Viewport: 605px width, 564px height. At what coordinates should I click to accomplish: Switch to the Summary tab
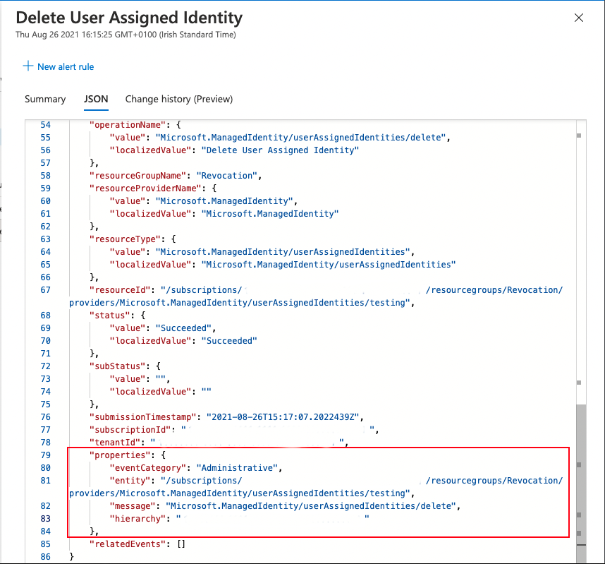coord(45,100)
